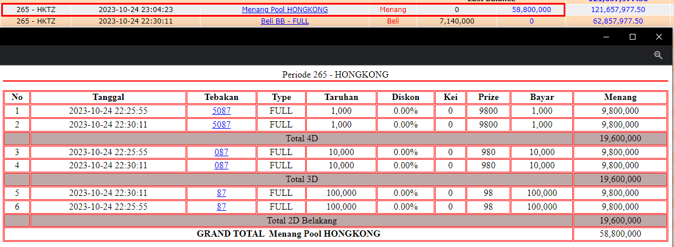
Task: Select 265 - HKTZ in the Menang row
Action: click(36, 9)
